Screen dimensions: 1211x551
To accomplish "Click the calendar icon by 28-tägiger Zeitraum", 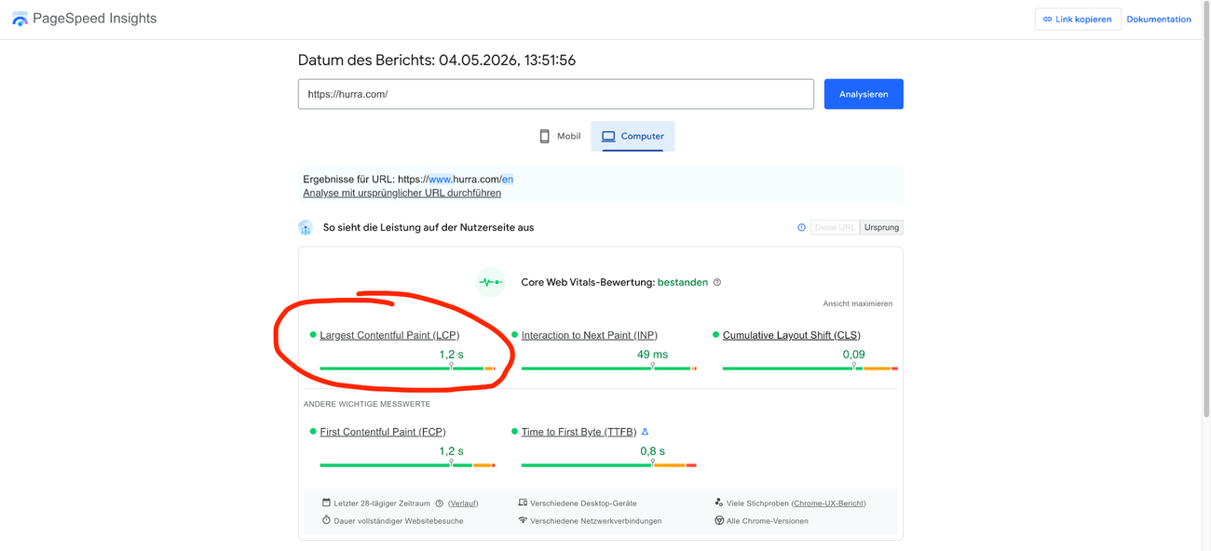I will (326, 503).
